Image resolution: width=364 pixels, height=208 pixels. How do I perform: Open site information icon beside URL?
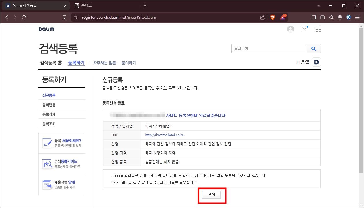point(76,17)
